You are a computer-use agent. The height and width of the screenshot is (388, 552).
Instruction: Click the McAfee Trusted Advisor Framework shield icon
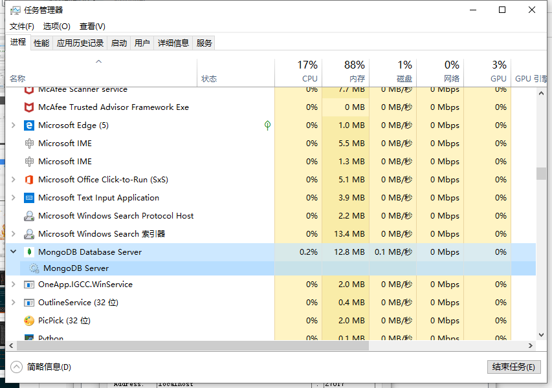tap(29, 107)
